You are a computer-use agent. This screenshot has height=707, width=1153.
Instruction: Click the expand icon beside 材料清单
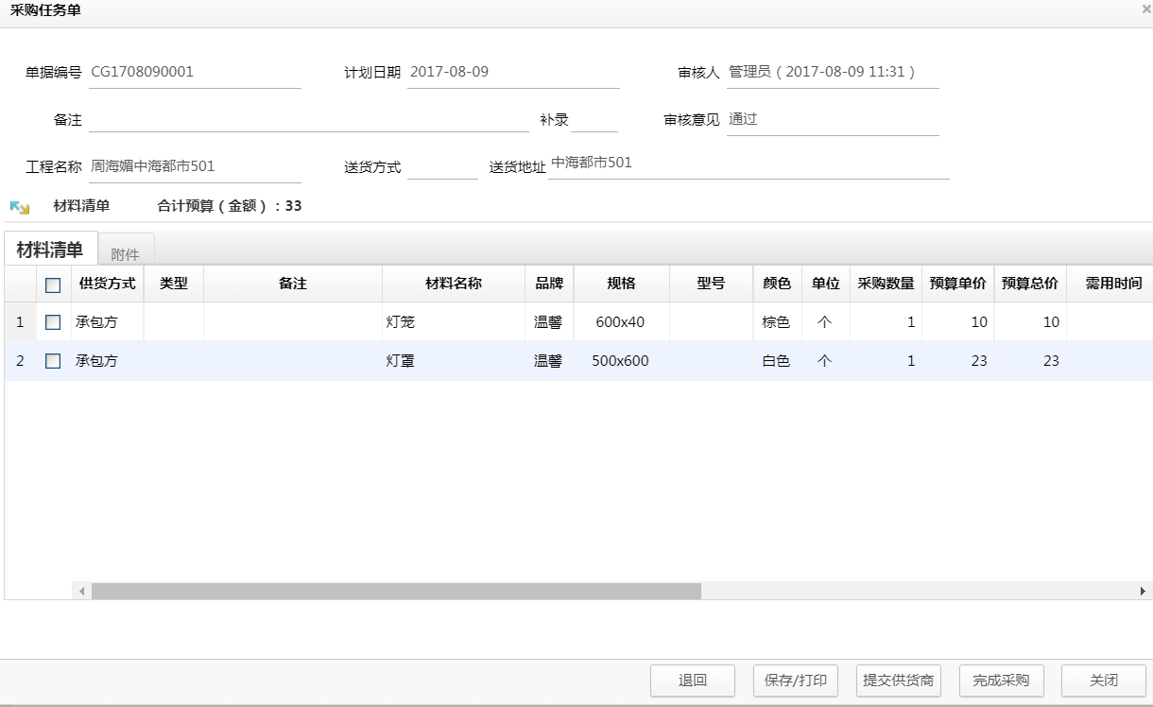pos(20,207)
